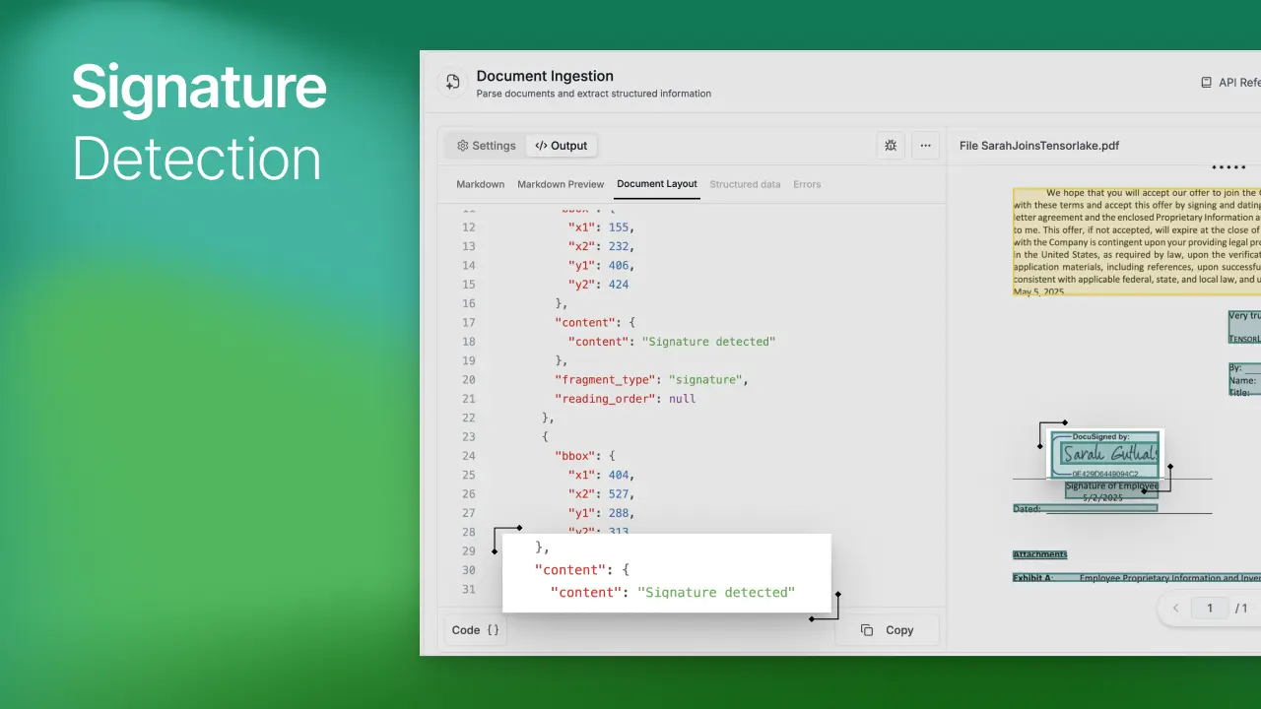1261x709 pixels.
Task: Click the "y2": 424 code line
Action: coord(598,285)
